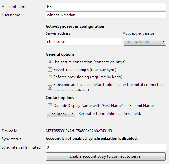The image size is (169, 164).
Task: Click Enable account & try to connect button
Action: point(106,156)
